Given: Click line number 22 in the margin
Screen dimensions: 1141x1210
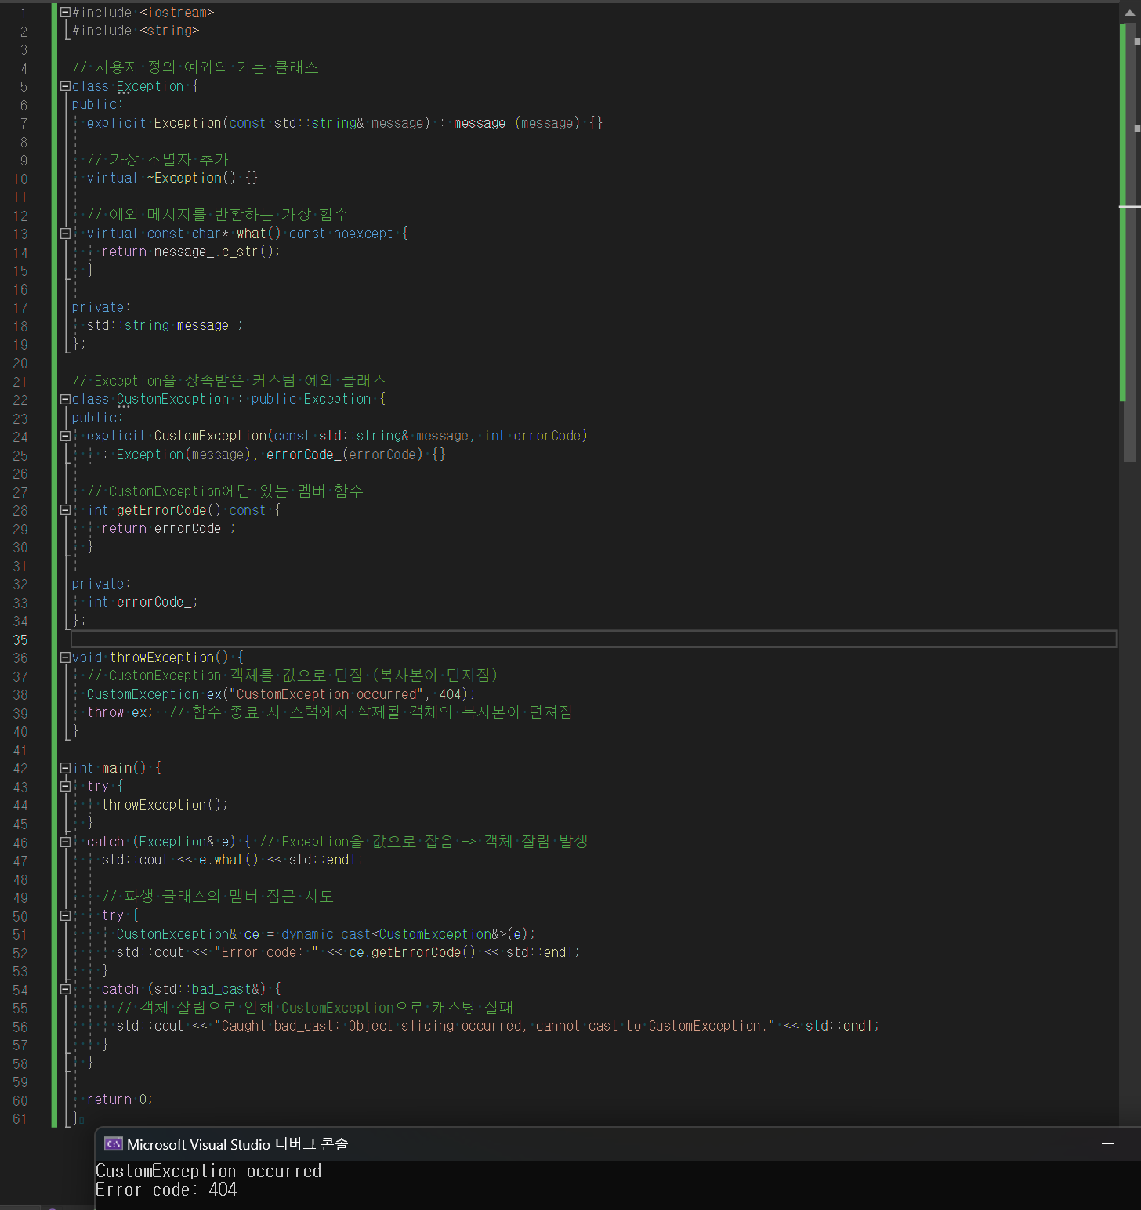Looking at the screenshot, I should point(20,400).
